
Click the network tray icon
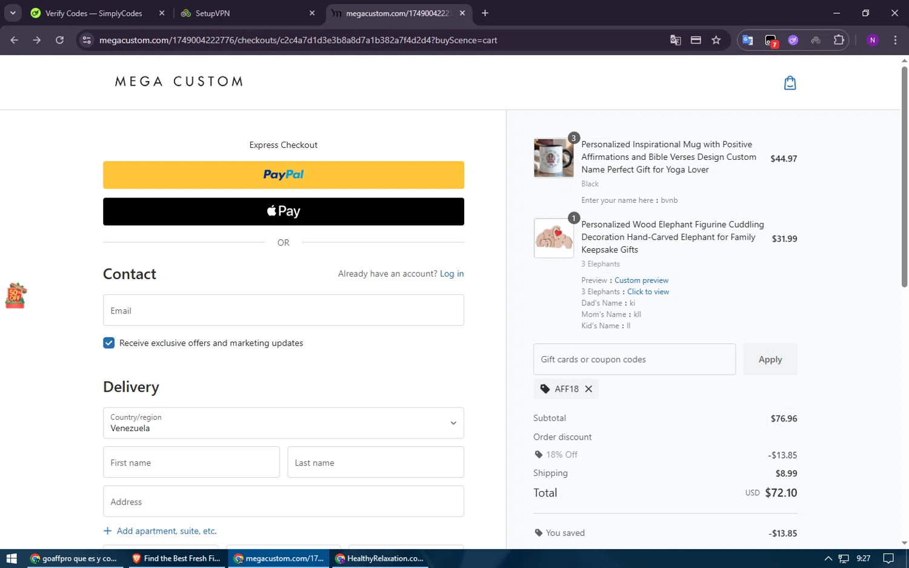tap(844, 558)
